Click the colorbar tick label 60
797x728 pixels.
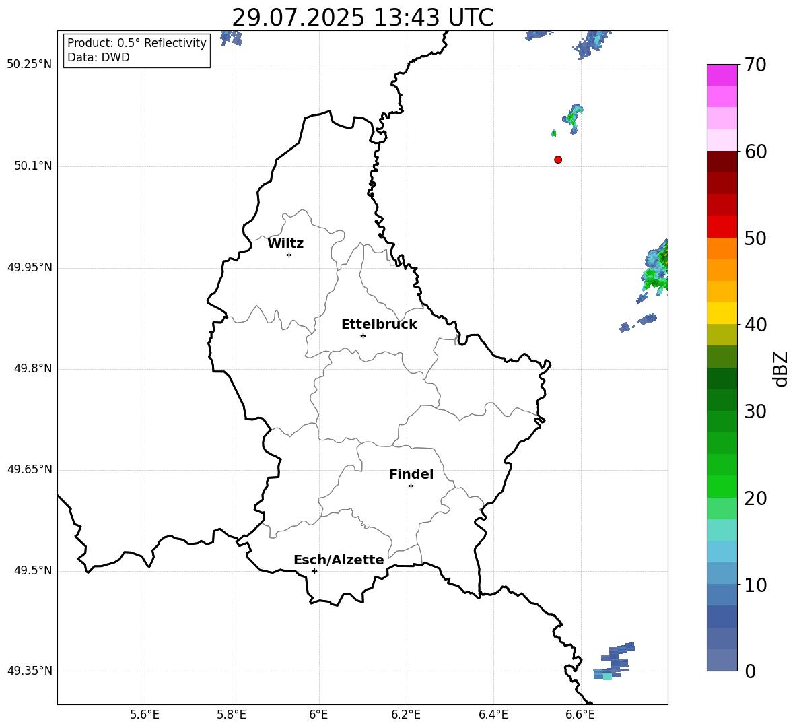755,152
